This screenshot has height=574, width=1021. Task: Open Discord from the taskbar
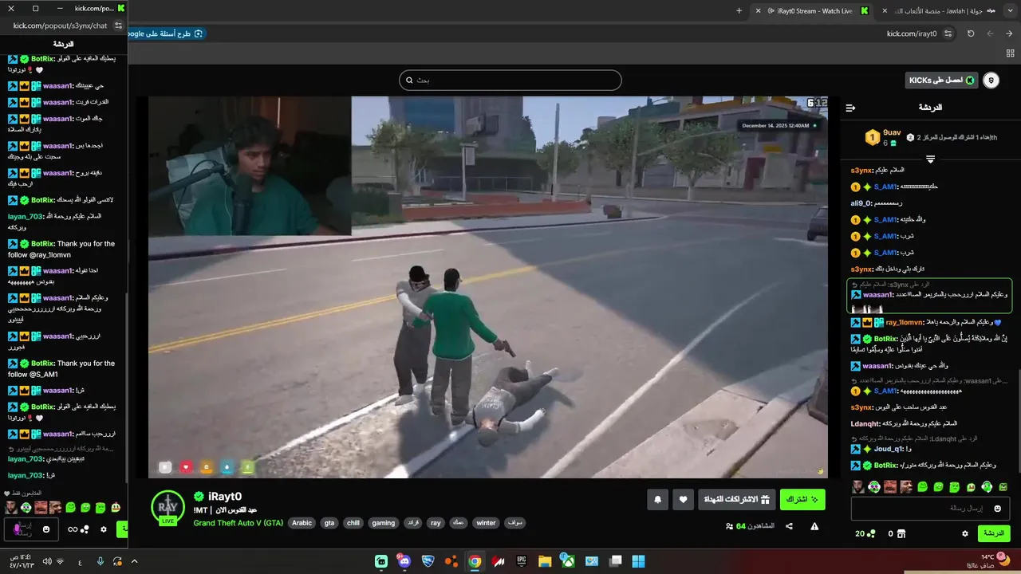click(404, 561)
